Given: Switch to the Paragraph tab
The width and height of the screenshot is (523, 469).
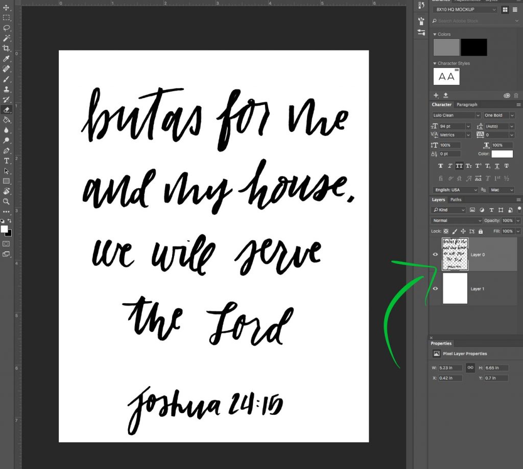Looking at the screenshot, I should 467,104.
